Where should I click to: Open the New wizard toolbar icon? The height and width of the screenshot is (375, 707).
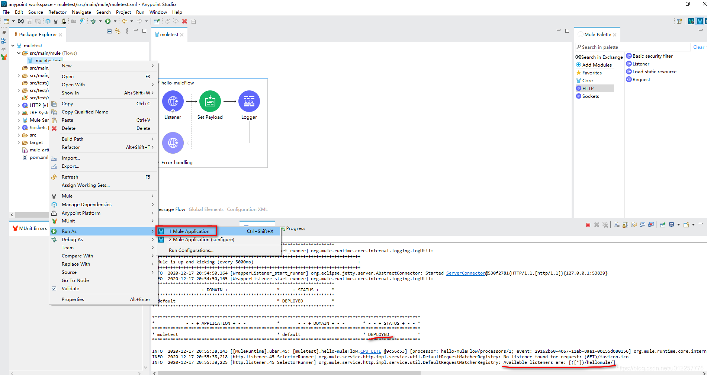[6, 21]
